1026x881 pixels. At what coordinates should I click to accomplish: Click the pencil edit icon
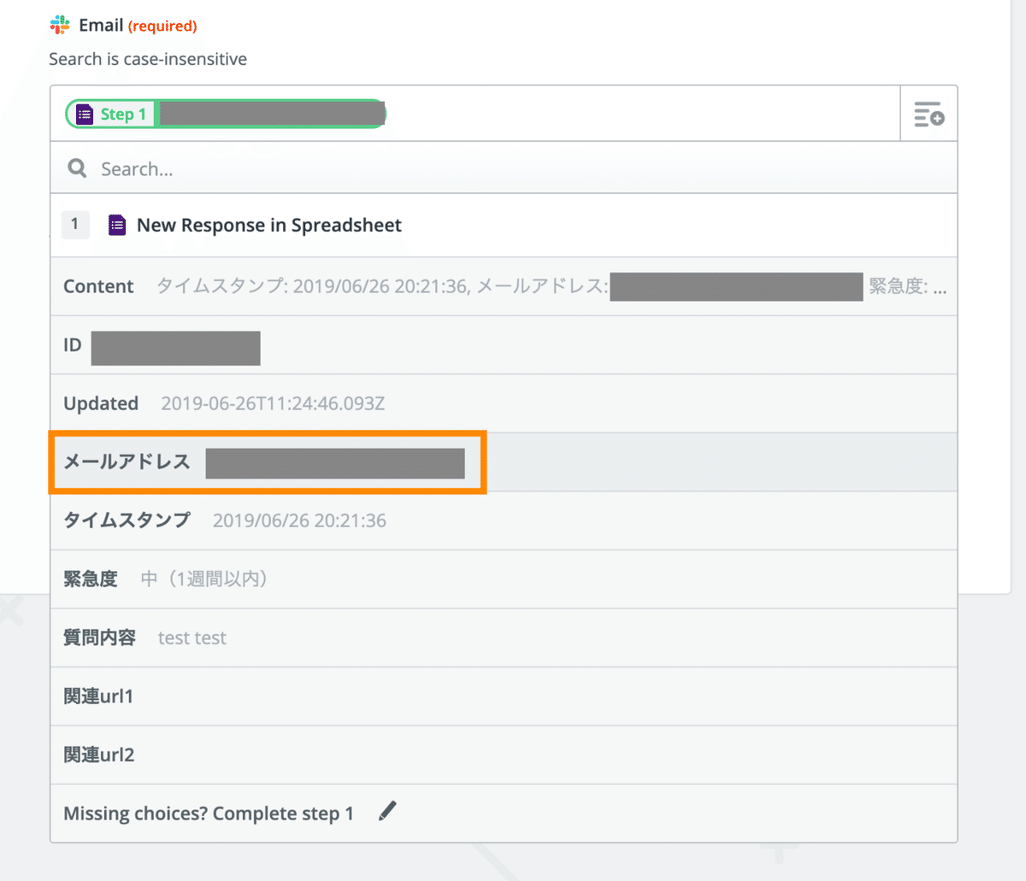click(387, 811)
